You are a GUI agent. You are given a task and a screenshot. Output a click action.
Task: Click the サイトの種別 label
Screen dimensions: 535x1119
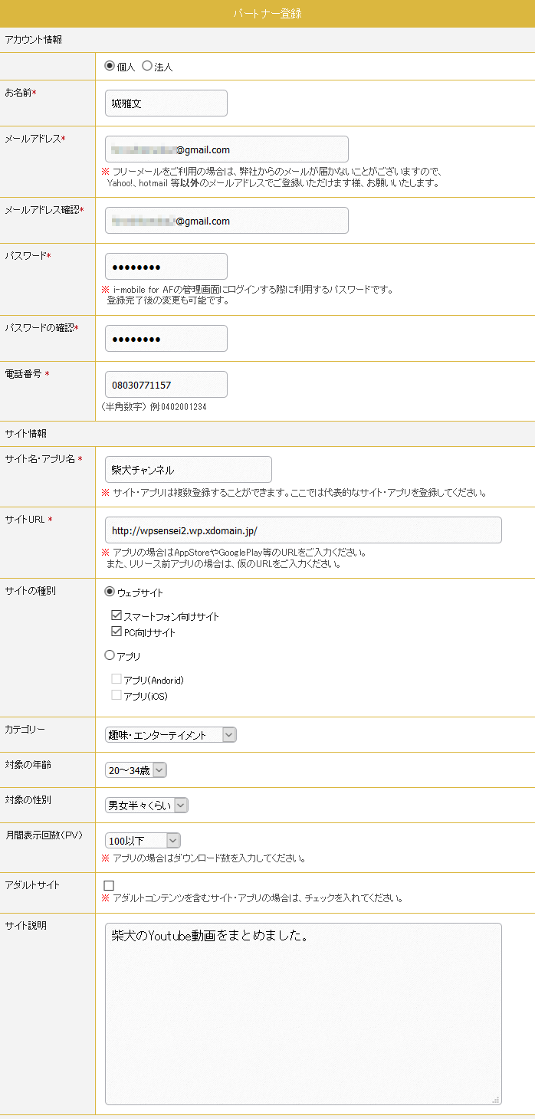[x=31, y=591]
